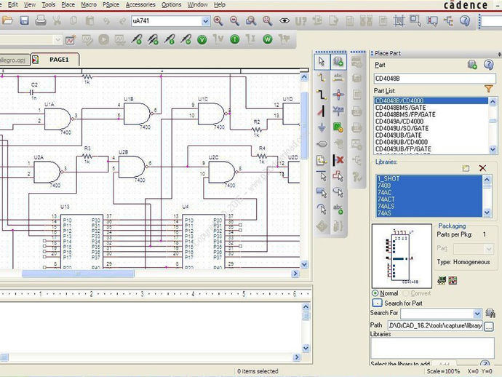Open the Search For dropdown arrow

pos(477,314)
